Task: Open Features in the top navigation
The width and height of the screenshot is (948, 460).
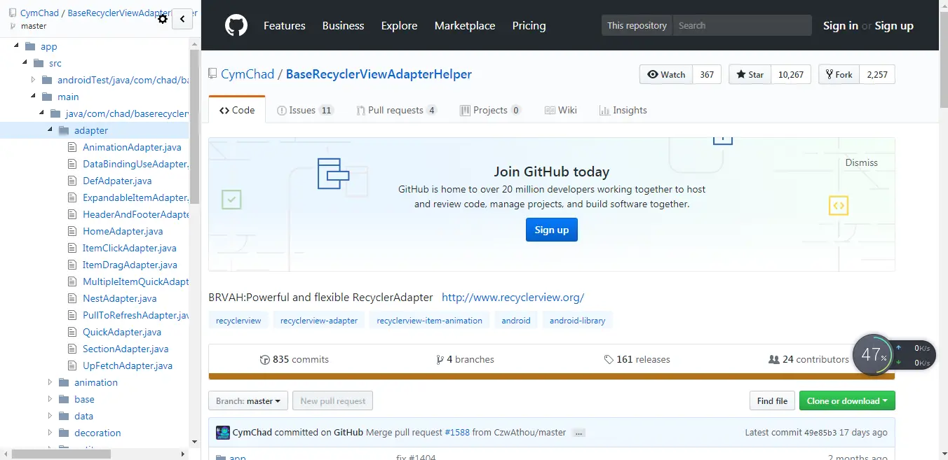Action: tap(284, 26)
